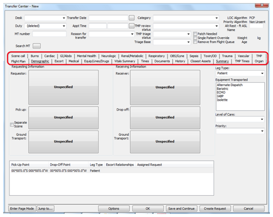The height and width of the screenshot is (217, 273).
Task: Open the TMP Times tab
Action: pyautogui.click(x=242, y=61)
